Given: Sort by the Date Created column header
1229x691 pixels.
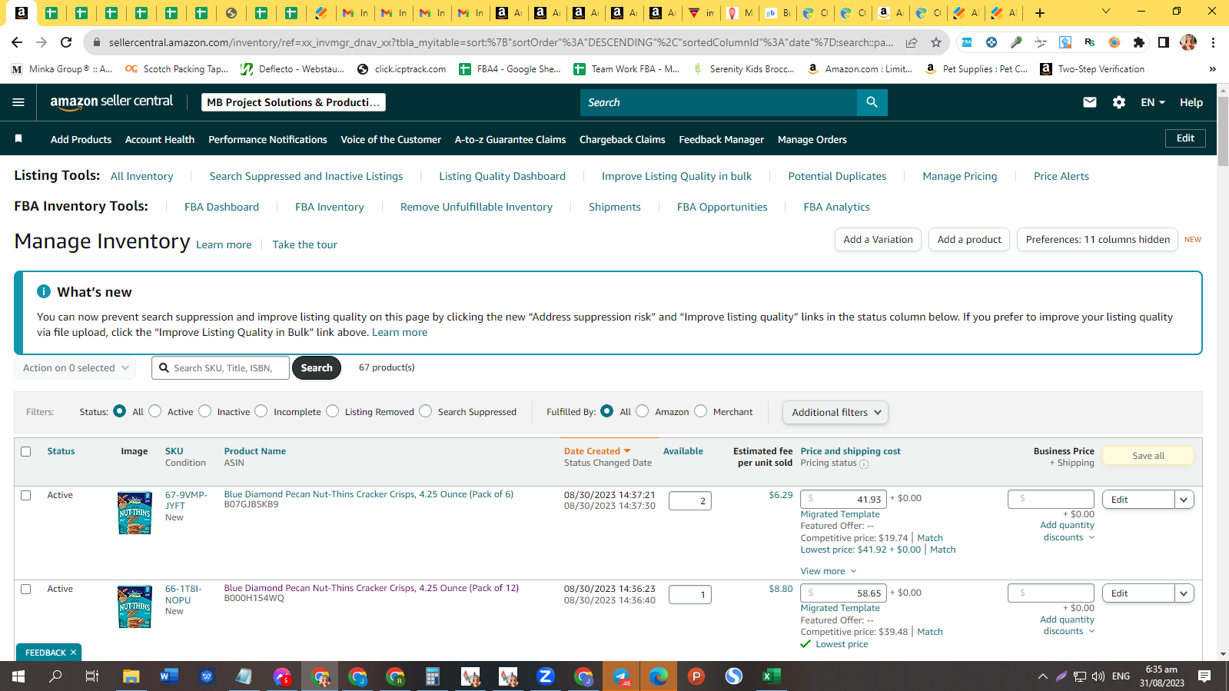Looking at the screenshot, I should (x=597, y=451).
